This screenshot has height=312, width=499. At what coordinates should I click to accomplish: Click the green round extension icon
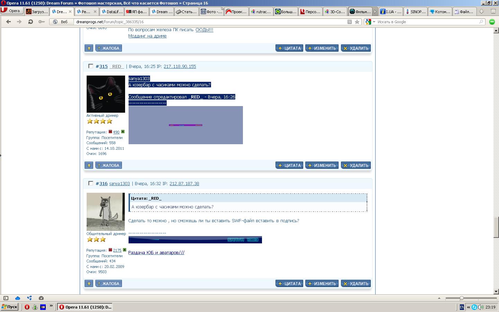[492, 21]
